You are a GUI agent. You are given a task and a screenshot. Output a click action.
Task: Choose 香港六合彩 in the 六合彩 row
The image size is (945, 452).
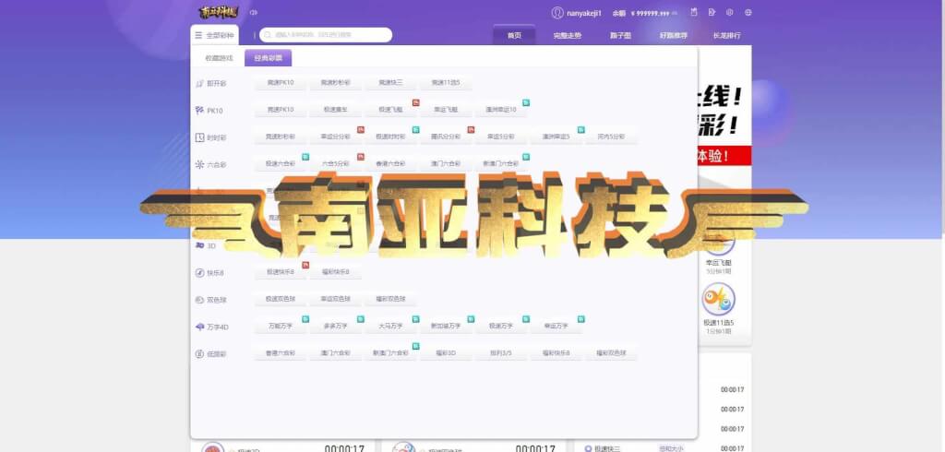[x=390, y=163]
